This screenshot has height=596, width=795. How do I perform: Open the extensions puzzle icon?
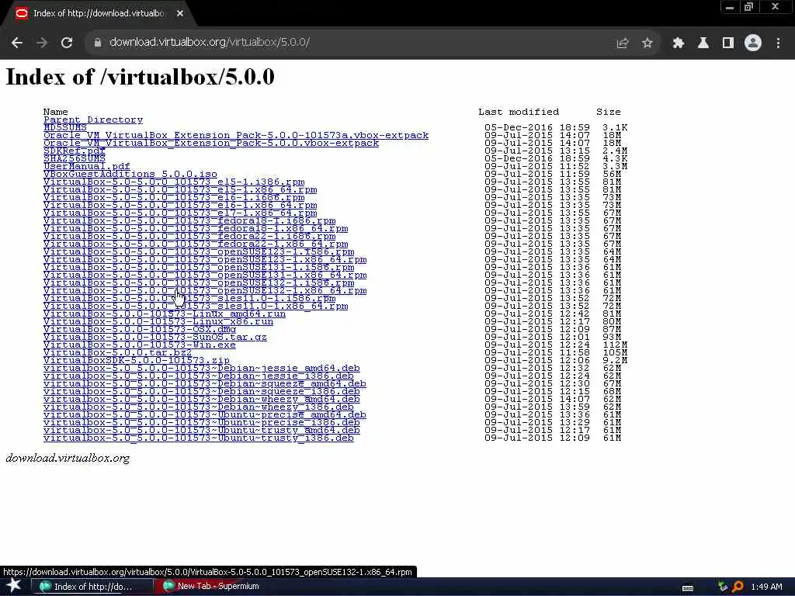pyautogui.click(x=679, y=43)
